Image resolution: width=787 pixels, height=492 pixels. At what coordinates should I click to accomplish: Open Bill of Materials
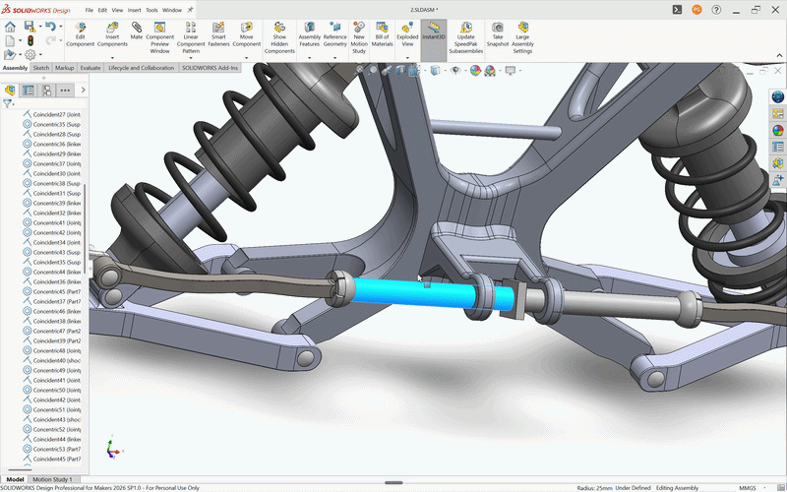382,34
